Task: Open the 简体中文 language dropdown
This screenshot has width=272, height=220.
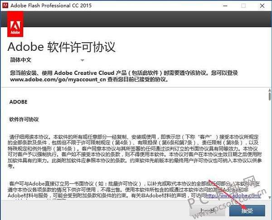Action: 47,60
